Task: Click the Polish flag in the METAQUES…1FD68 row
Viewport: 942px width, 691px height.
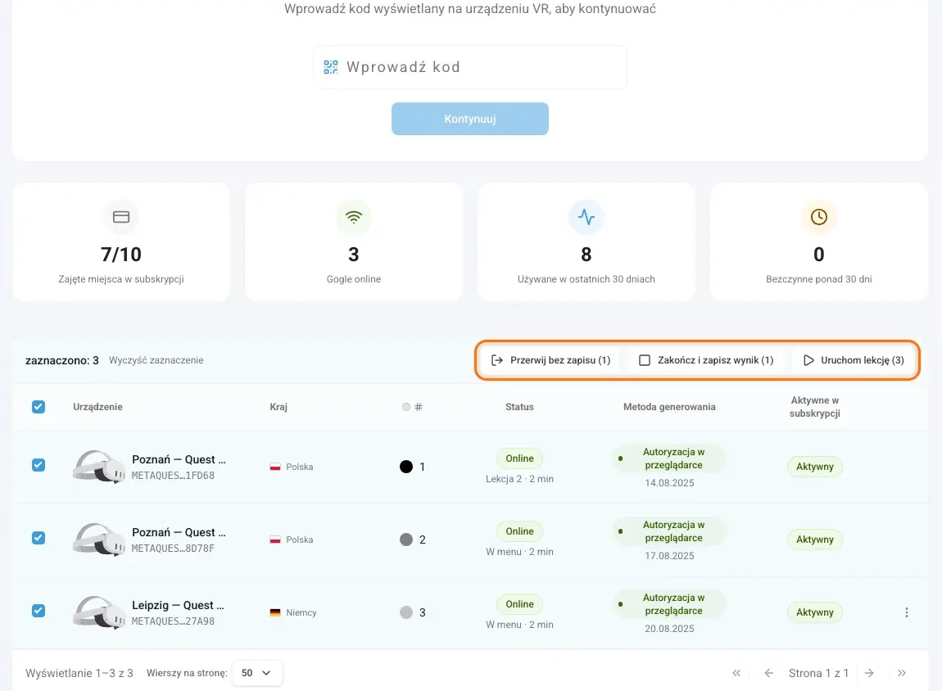Action: [x=275, y=467]
